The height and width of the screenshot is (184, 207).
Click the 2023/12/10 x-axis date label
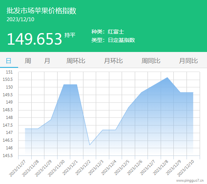pyautogui.click(x=186, y=168)
